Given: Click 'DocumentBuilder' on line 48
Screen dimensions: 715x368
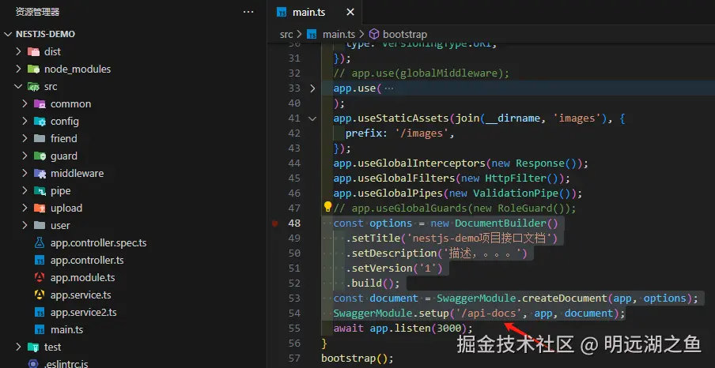Looking at the screenshot, I should click(x=500, y=223).
